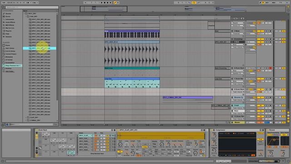Select Sounds category in browser
The height and width of the screenshot is (164, 291).
(8, 14)
